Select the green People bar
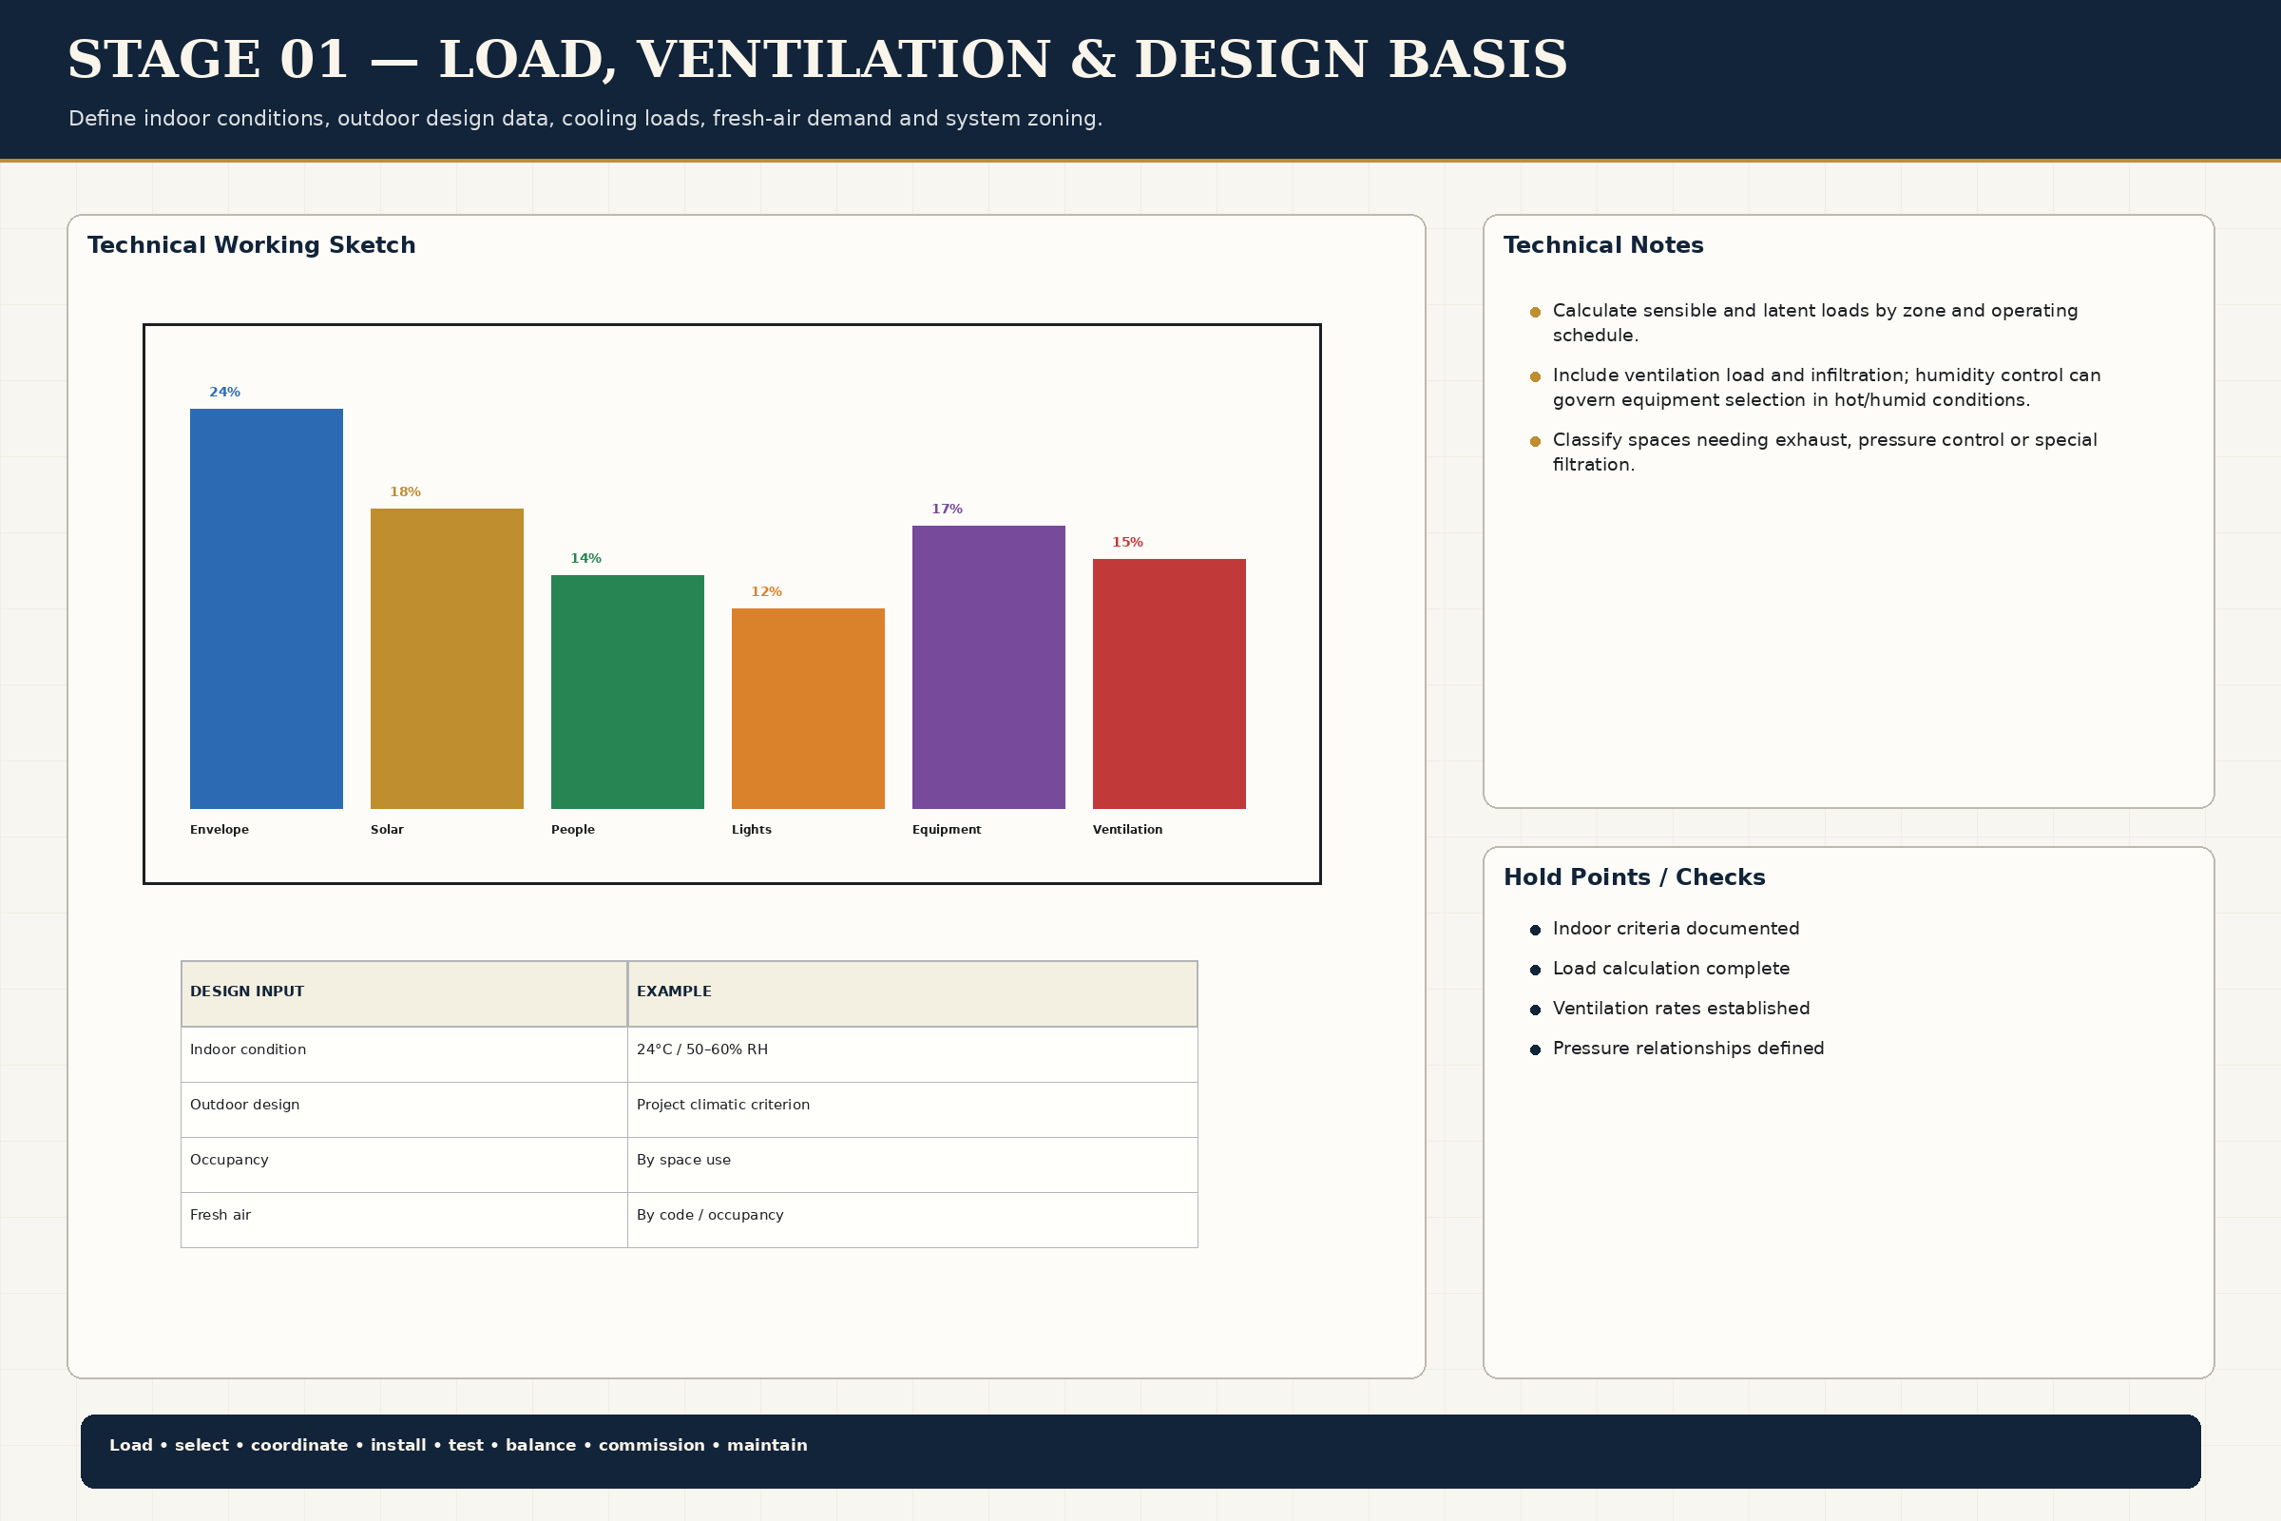The width and height of the screenshot is (2281, 1521). [x=627, y=692]
